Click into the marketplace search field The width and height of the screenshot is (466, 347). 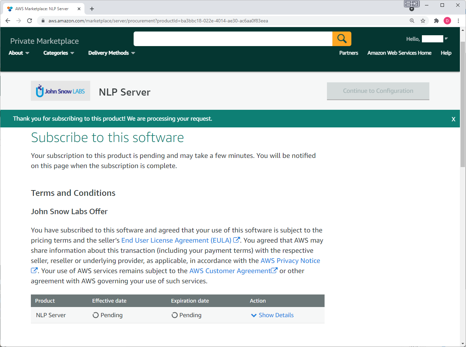(233, 39)
